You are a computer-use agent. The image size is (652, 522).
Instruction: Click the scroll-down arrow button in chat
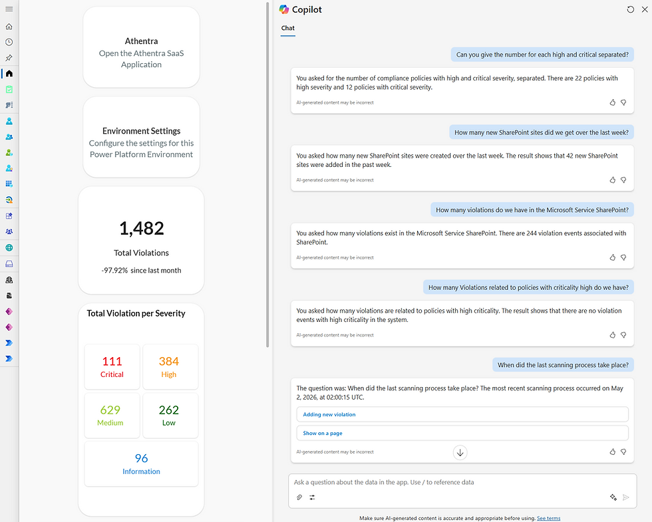pyautogui.click(x=460, y=453)
